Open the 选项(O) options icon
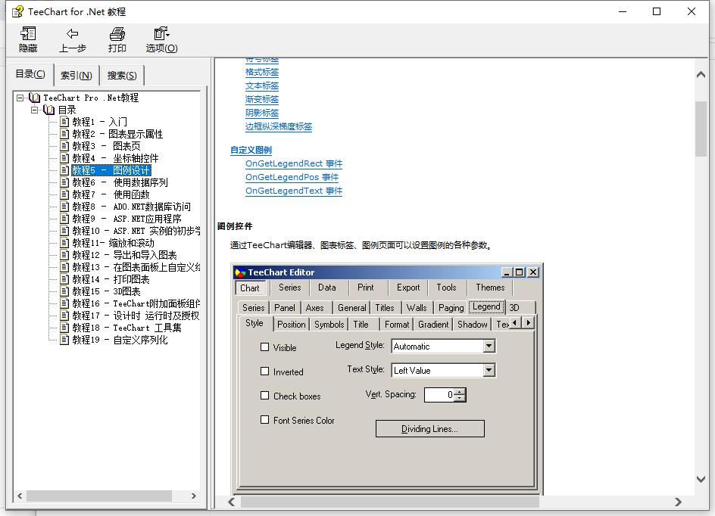Viewport: 715px width, 516px height. click(x=161, y=34)
